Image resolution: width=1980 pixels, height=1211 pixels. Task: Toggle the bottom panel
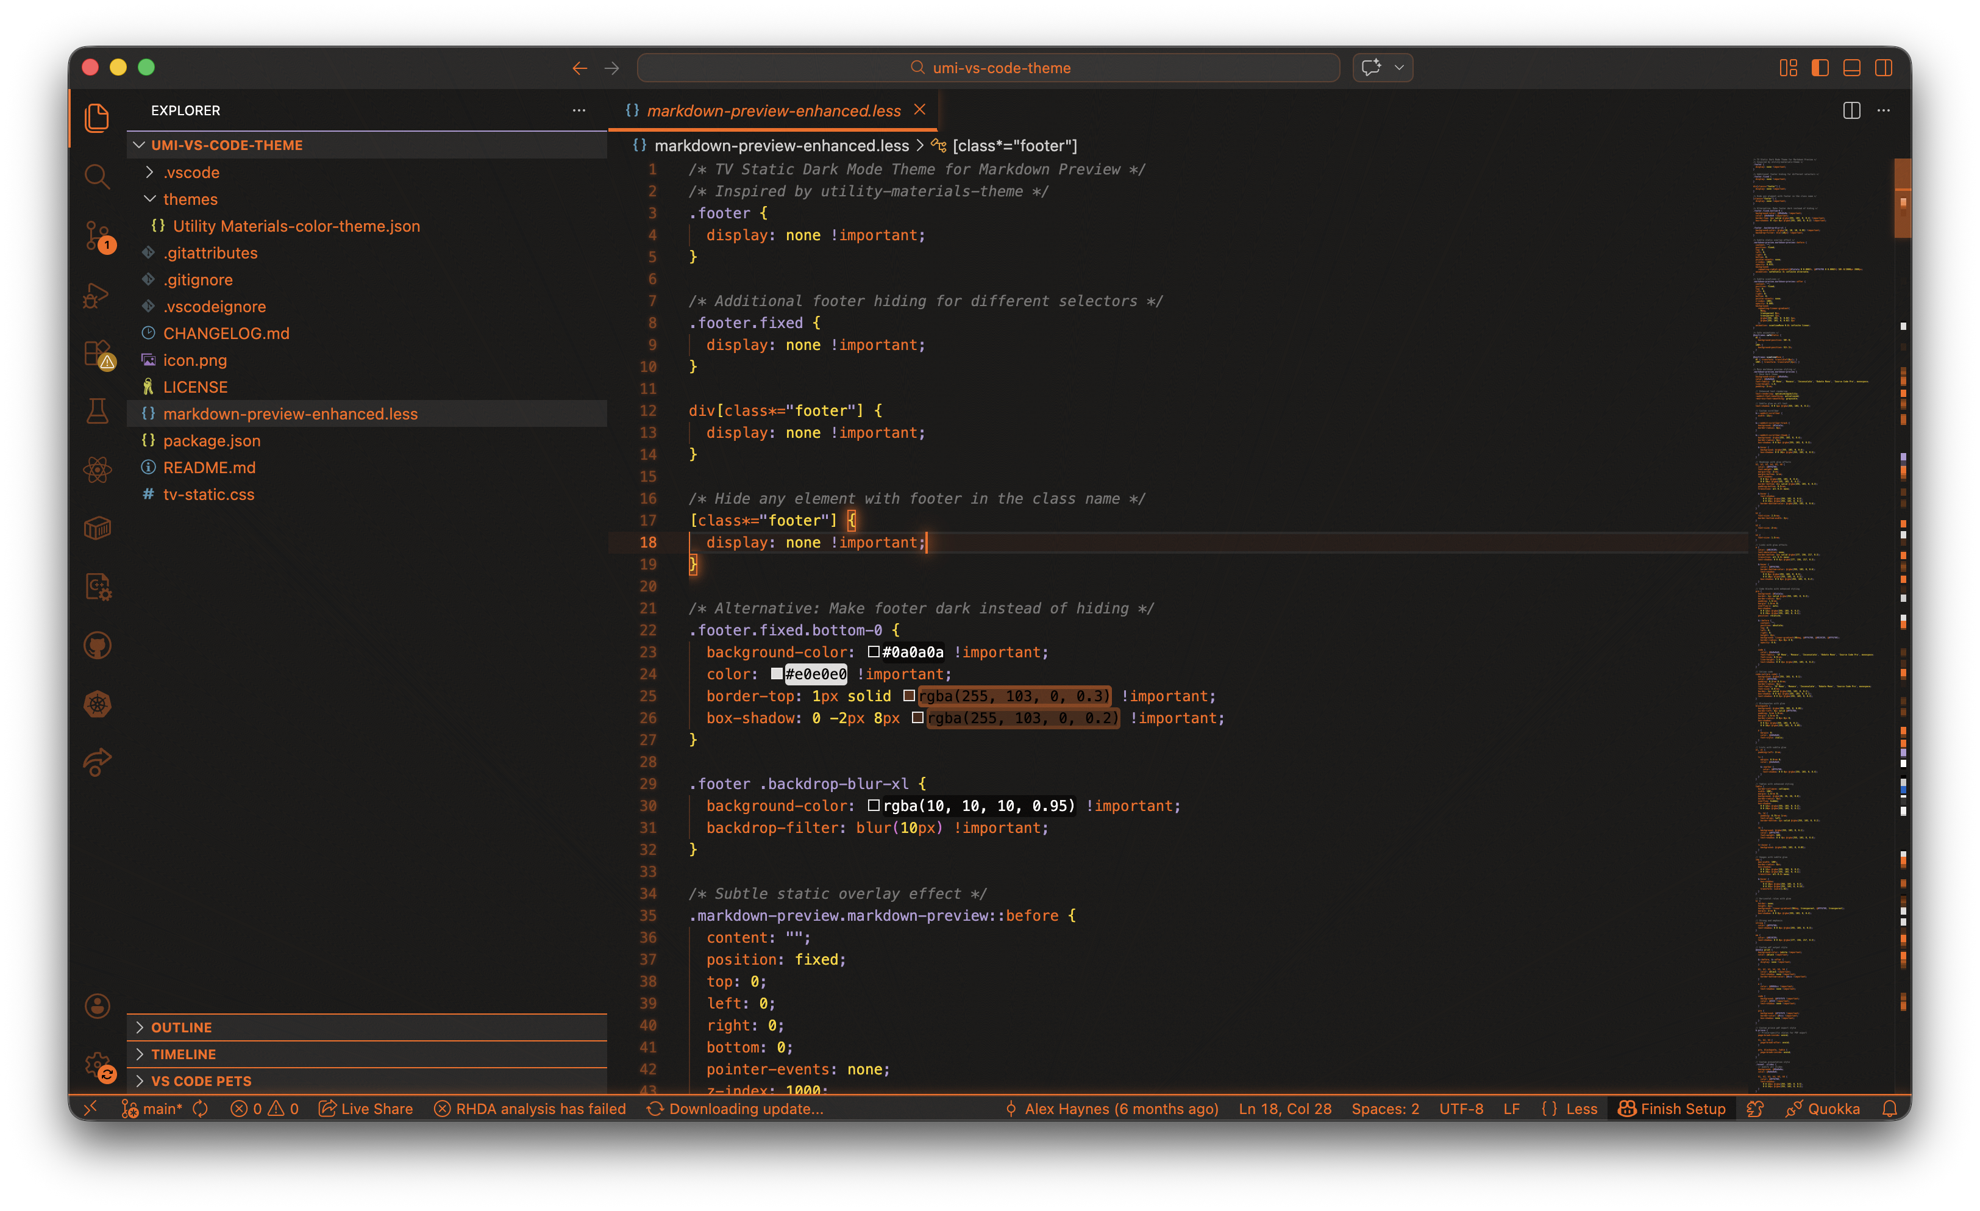1851,68
